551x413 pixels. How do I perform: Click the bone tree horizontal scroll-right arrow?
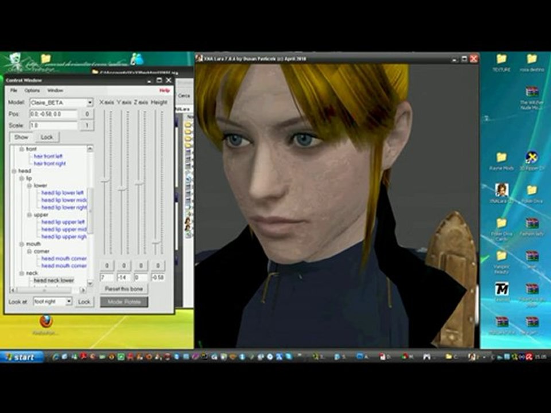tap(83, 290)
